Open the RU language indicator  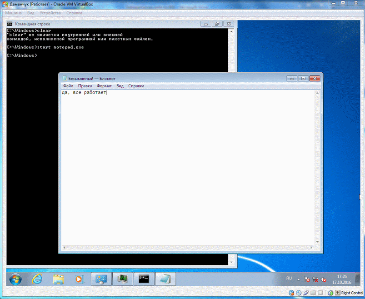289,278
